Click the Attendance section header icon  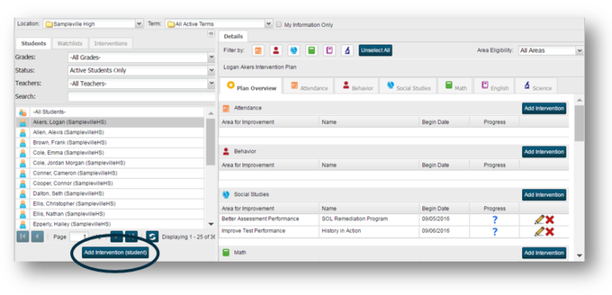coord(226,108)
